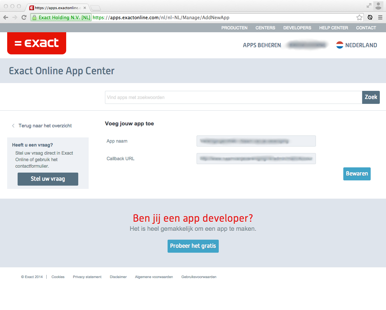
Task: Open the Disclaimer footer link
Action: point(118,277)
